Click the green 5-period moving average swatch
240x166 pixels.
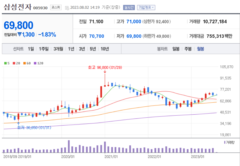(x=5, y=63)
